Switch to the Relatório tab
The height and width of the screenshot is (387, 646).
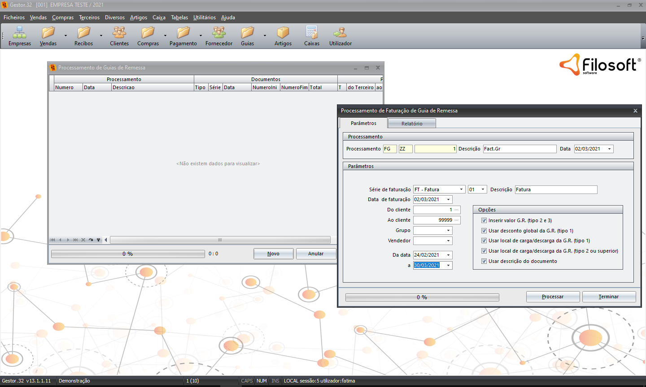pos(412,124)
